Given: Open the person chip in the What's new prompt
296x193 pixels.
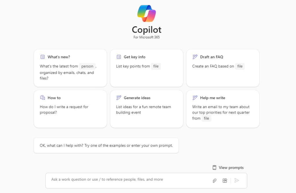Looking at the screenshot, I should pyautogui.click(x=87, y=66).
